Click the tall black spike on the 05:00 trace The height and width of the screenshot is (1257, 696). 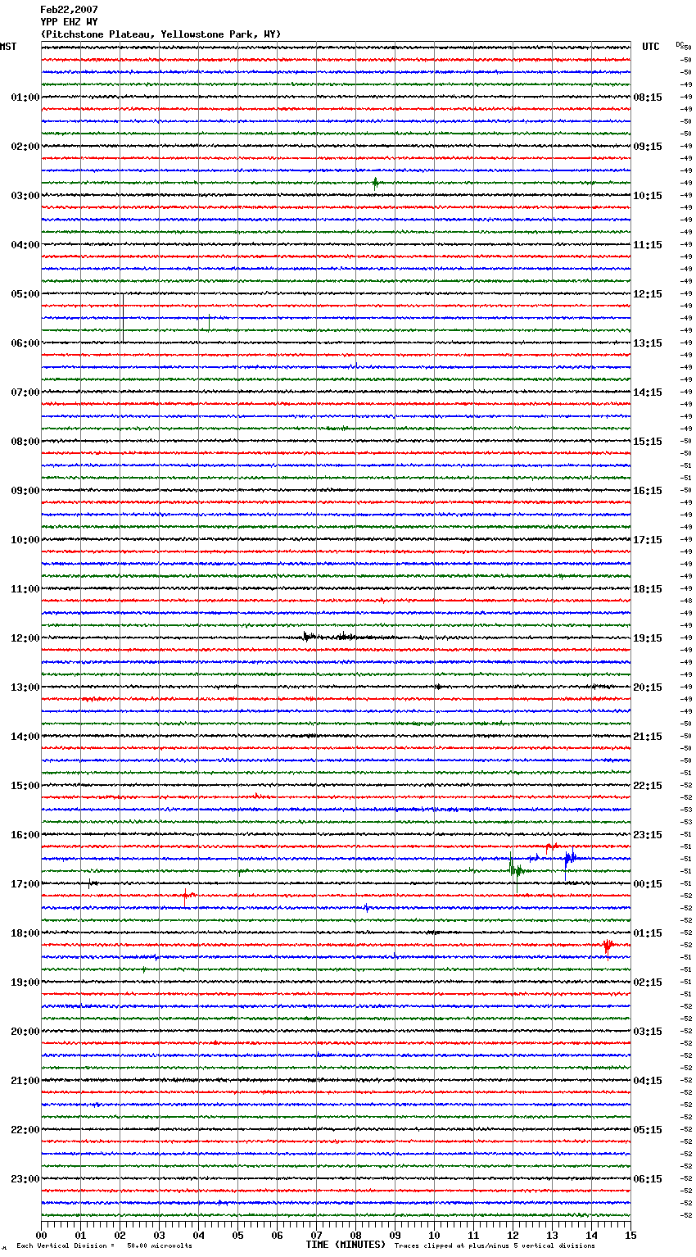point(123,317)
